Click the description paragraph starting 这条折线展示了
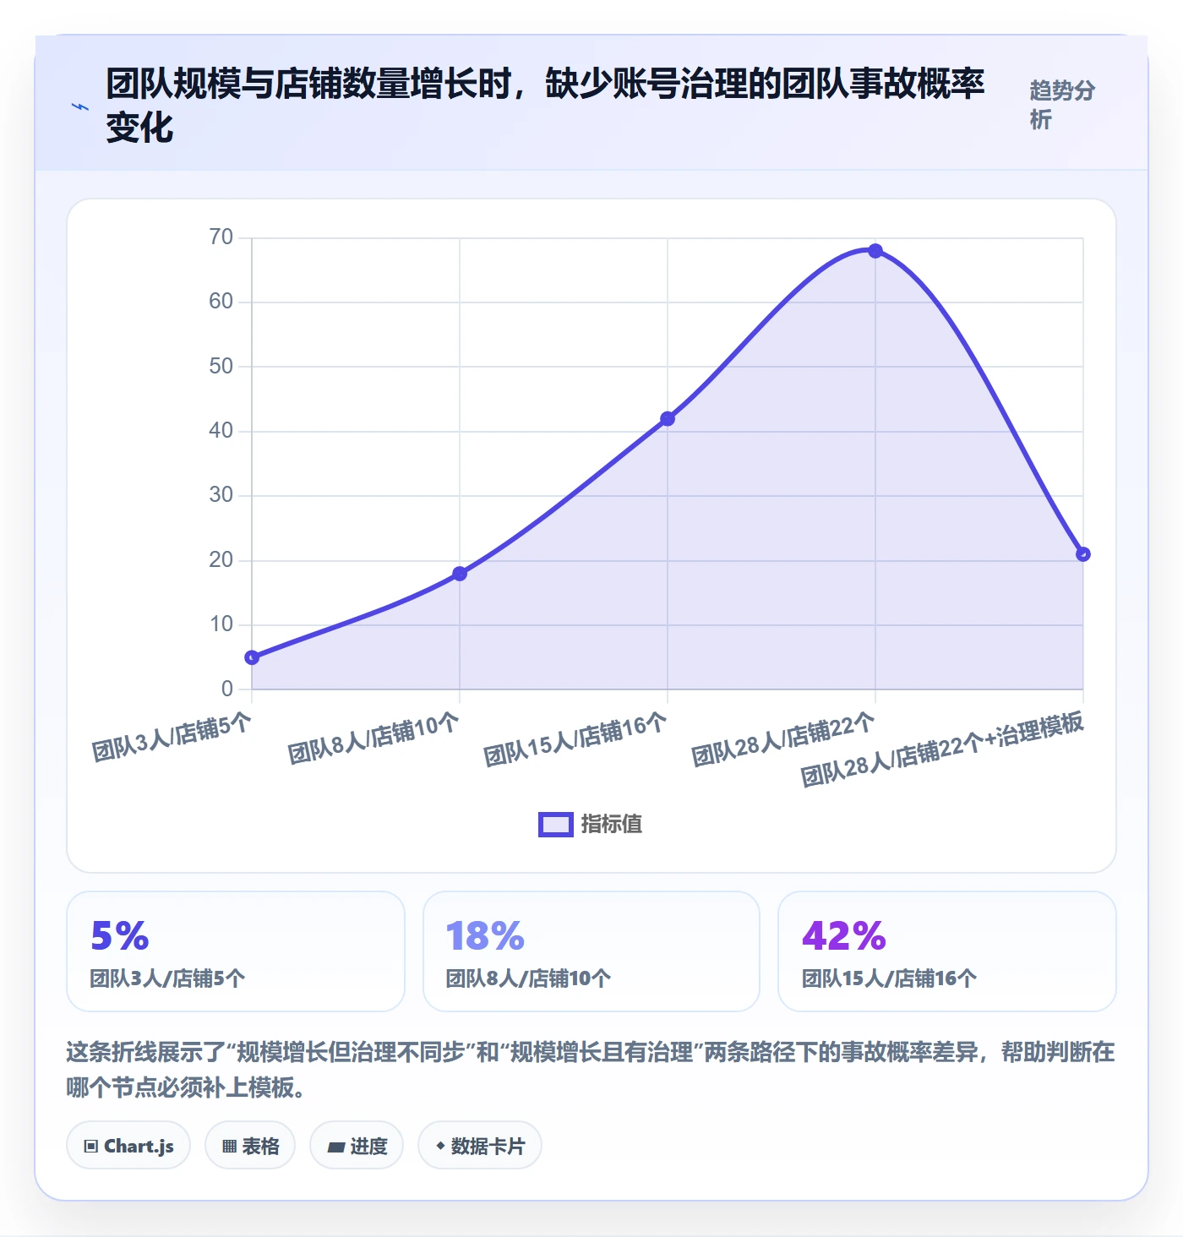The width and height of the screenshot is (1183, 1237). click(591, 1070)
